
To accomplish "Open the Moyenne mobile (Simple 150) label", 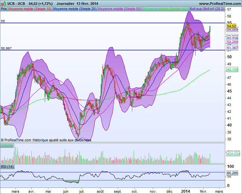I will coord(166,9).
